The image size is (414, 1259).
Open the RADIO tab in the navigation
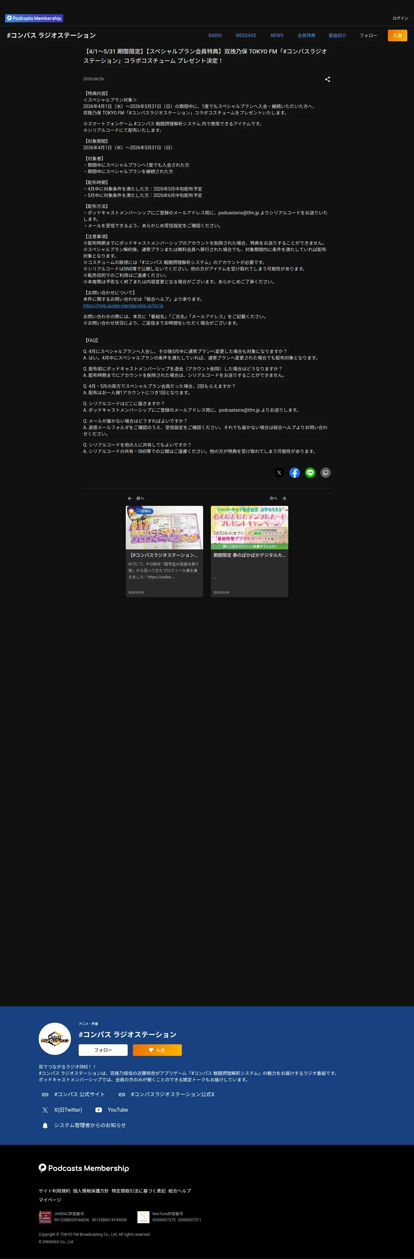215,36
